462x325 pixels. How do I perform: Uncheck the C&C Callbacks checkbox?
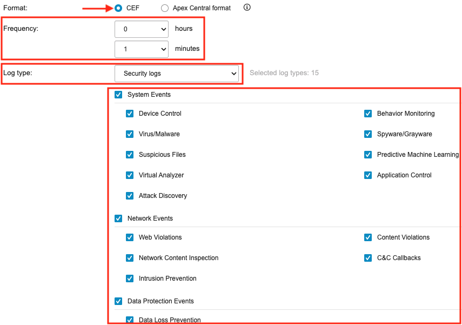(x=368, y=258)
